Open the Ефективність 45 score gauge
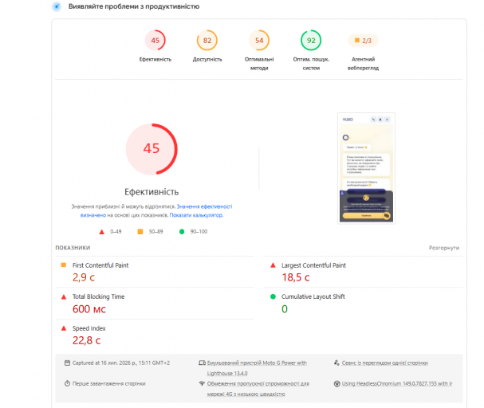 pos(155,45)
